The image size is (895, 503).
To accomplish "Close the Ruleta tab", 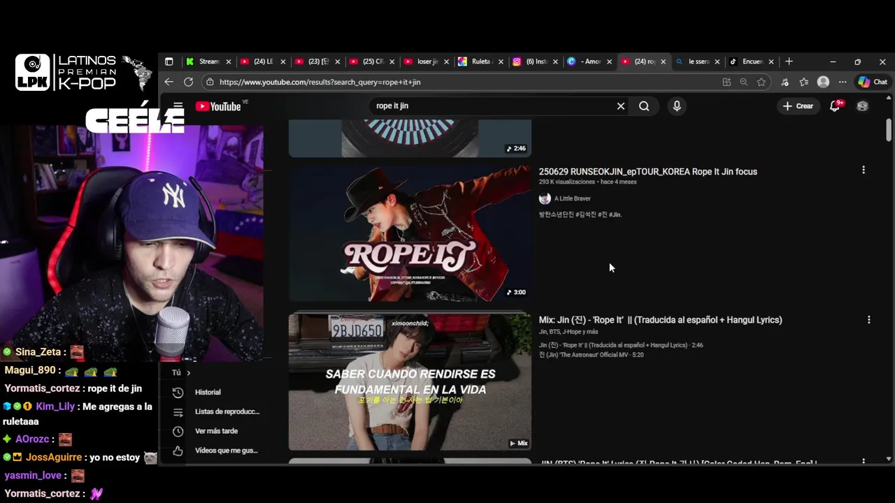I will [501, 61].
